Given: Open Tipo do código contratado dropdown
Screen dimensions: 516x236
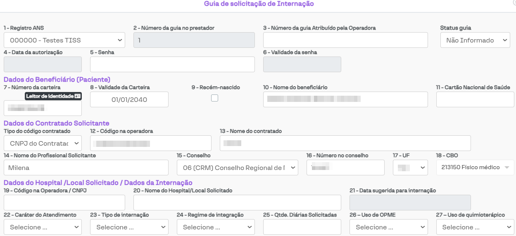Looking at the screenshot, I should [43, 143].
